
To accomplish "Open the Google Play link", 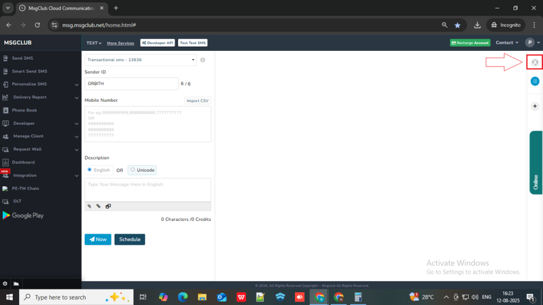I will coord(23,216).
